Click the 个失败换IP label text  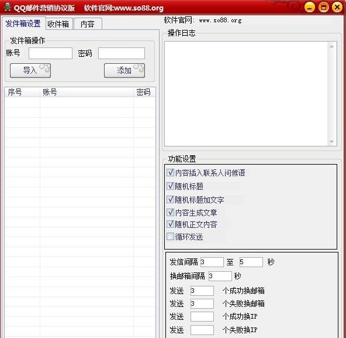(x=240, y=330)
